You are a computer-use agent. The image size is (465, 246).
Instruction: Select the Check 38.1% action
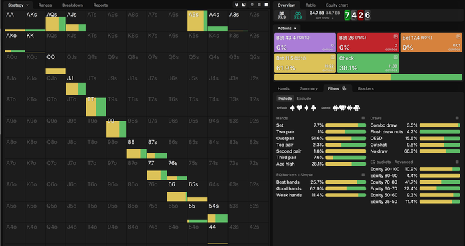tap(368, 63)
